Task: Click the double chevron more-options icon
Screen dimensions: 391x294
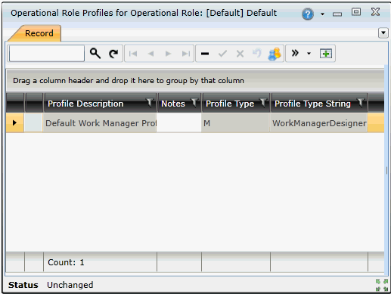Action: (x=295, y=53)
